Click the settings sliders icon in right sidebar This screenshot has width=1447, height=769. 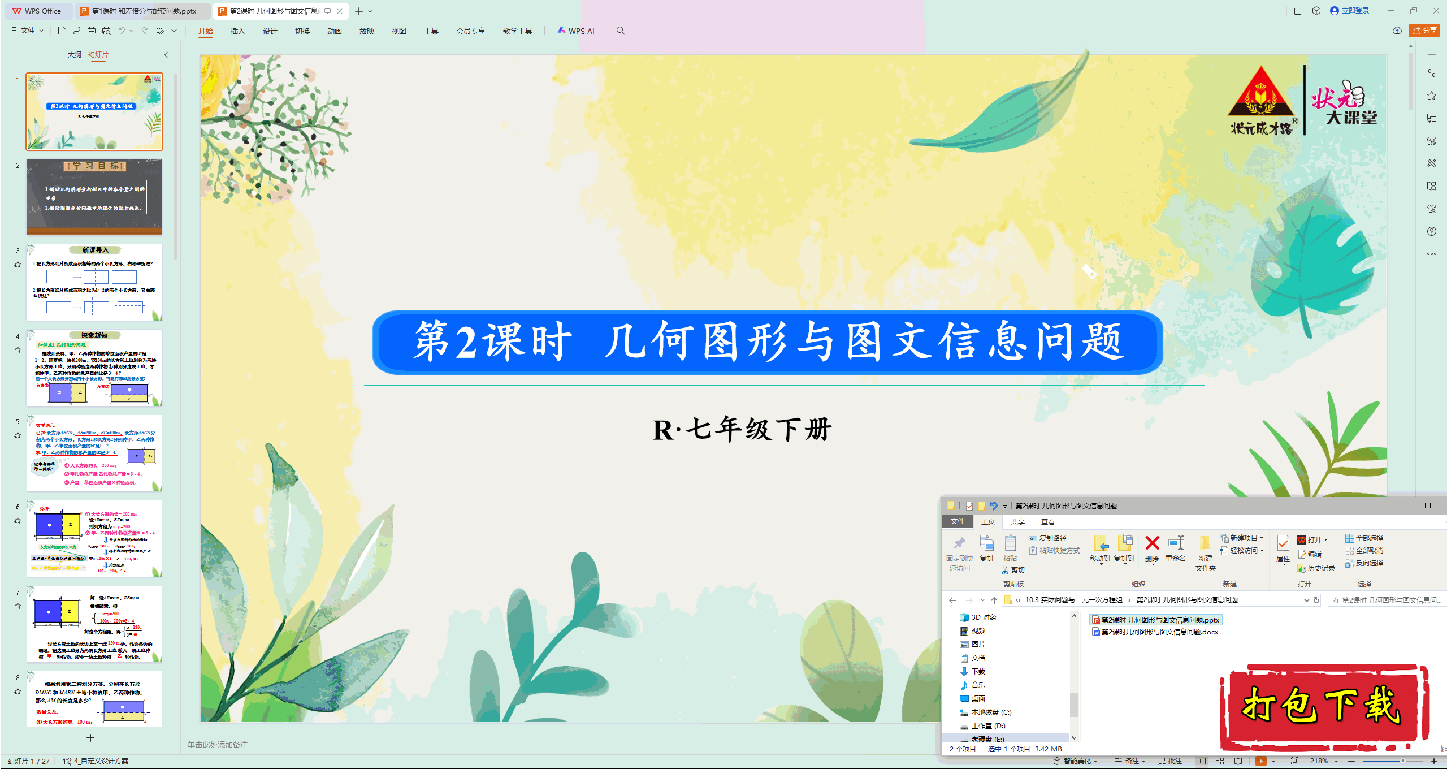click(x=1431, y=73)
